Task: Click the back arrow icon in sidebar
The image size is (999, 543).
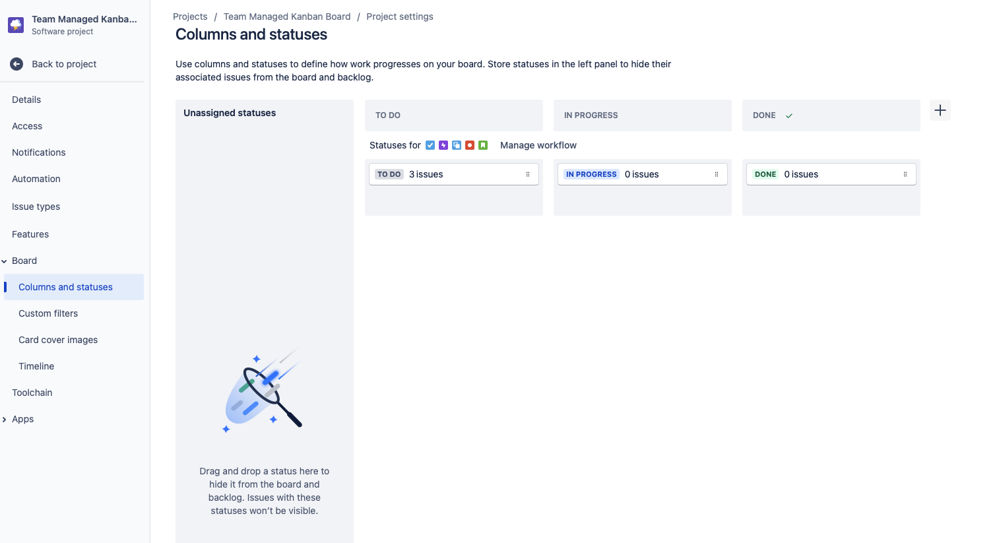Action: pos(16,64)
